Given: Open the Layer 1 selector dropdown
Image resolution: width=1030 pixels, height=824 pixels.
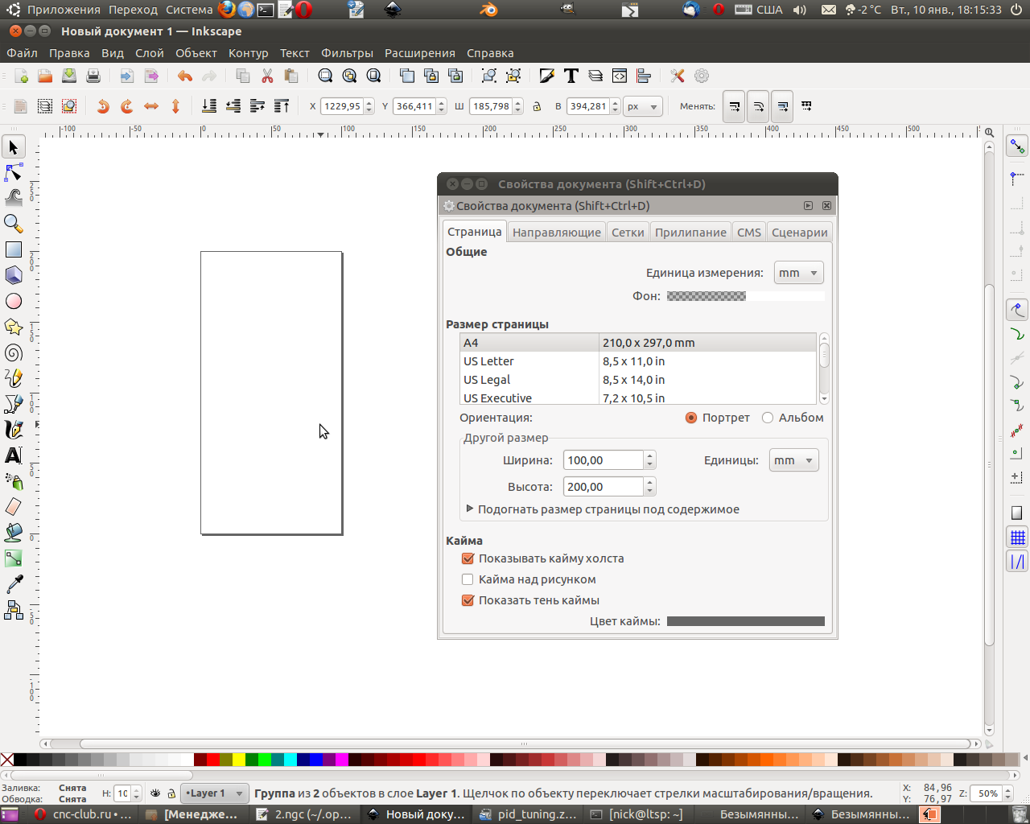Looking at the screenshot, I should tap(214, 793).
